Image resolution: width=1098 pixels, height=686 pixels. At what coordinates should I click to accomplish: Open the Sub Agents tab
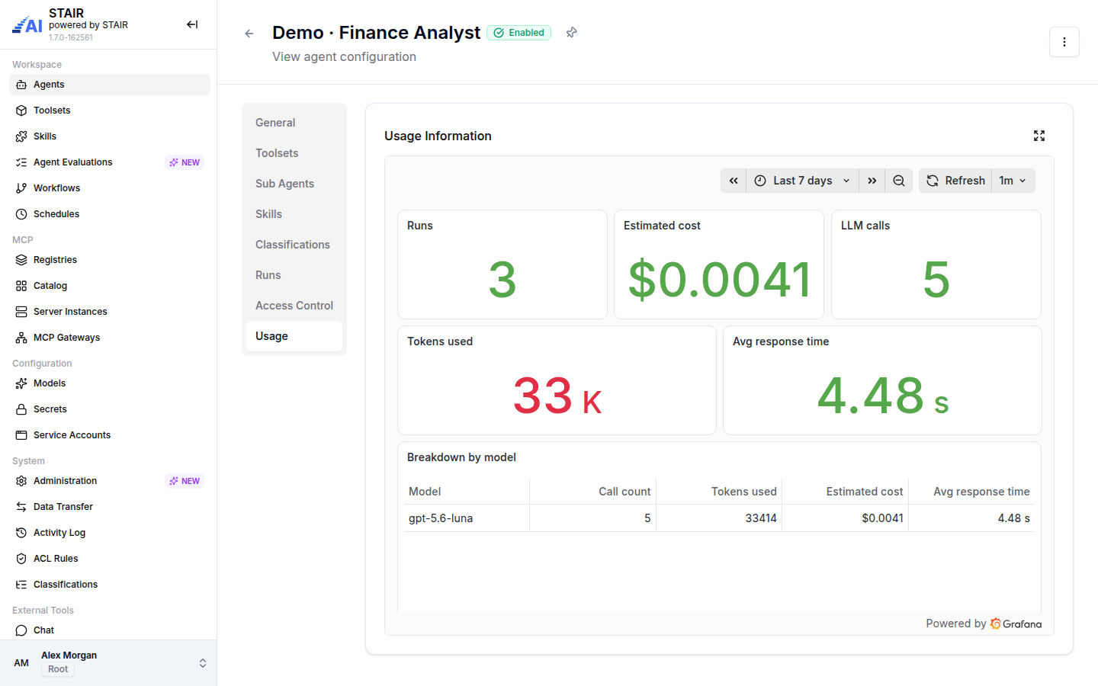[294, 184]
